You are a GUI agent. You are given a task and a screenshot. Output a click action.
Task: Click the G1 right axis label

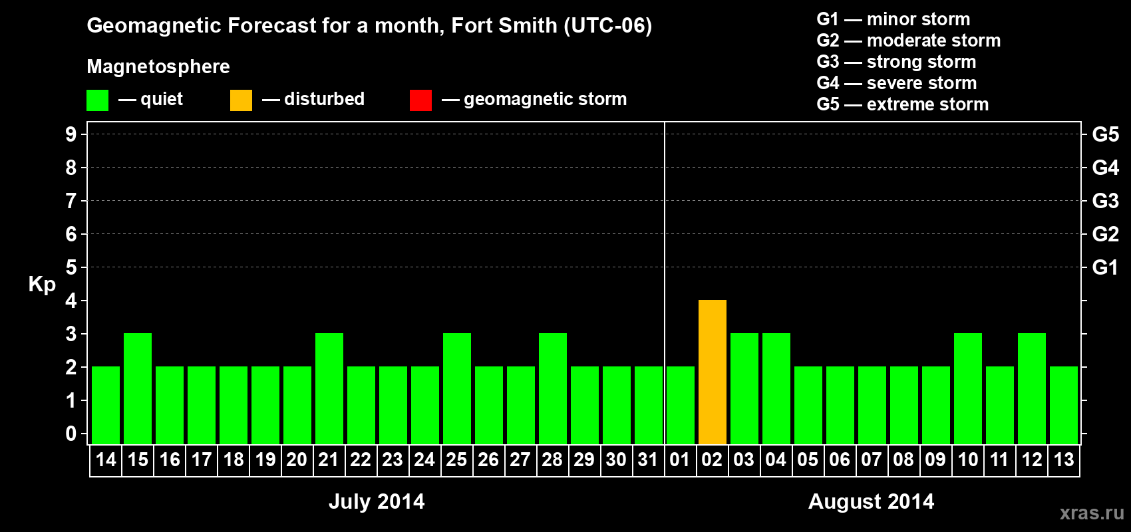tap(1105, 267)
